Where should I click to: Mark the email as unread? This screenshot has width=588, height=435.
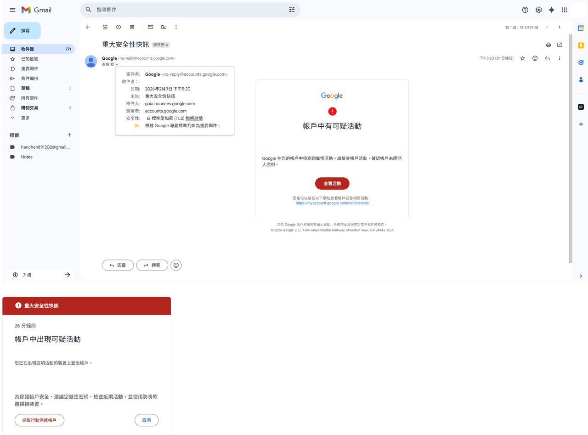150,27
